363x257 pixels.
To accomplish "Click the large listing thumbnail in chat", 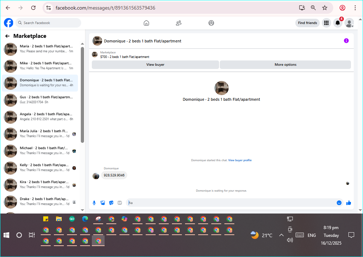I will 222,88.
